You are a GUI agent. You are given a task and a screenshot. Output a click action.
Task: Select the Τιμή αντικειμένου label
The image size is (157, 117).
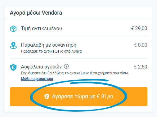[x=41, y=29]
